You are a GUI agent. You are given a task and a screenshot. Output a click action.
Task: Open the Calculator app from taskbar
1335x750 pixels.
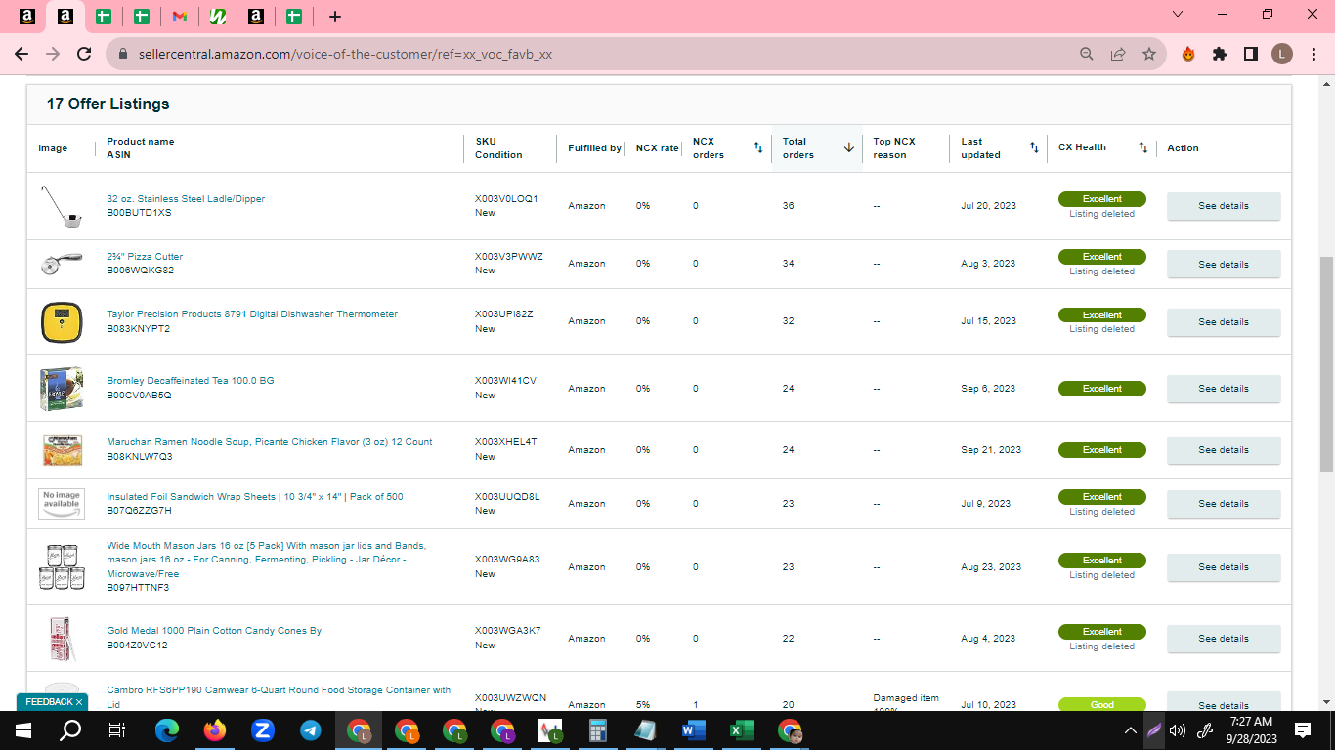597,730
